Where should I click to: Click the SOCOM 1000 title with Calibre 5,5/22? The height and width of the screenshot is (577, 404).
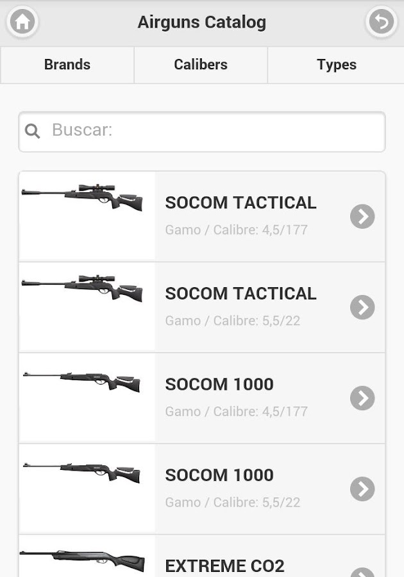click(x=219, y=475)
